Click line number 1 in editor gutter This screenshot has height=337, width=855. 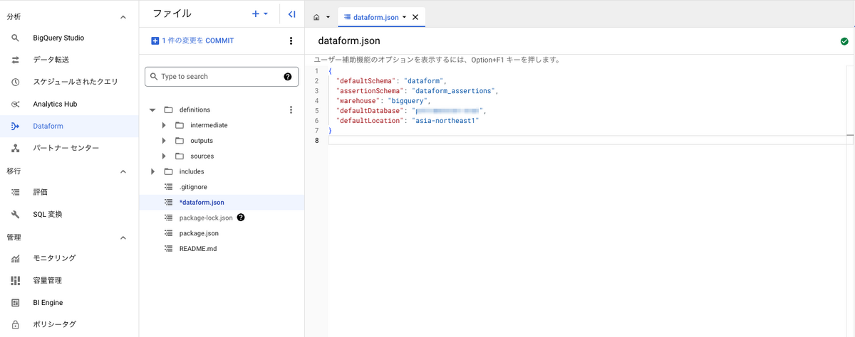pyautogui.click(x=316, y=71)
